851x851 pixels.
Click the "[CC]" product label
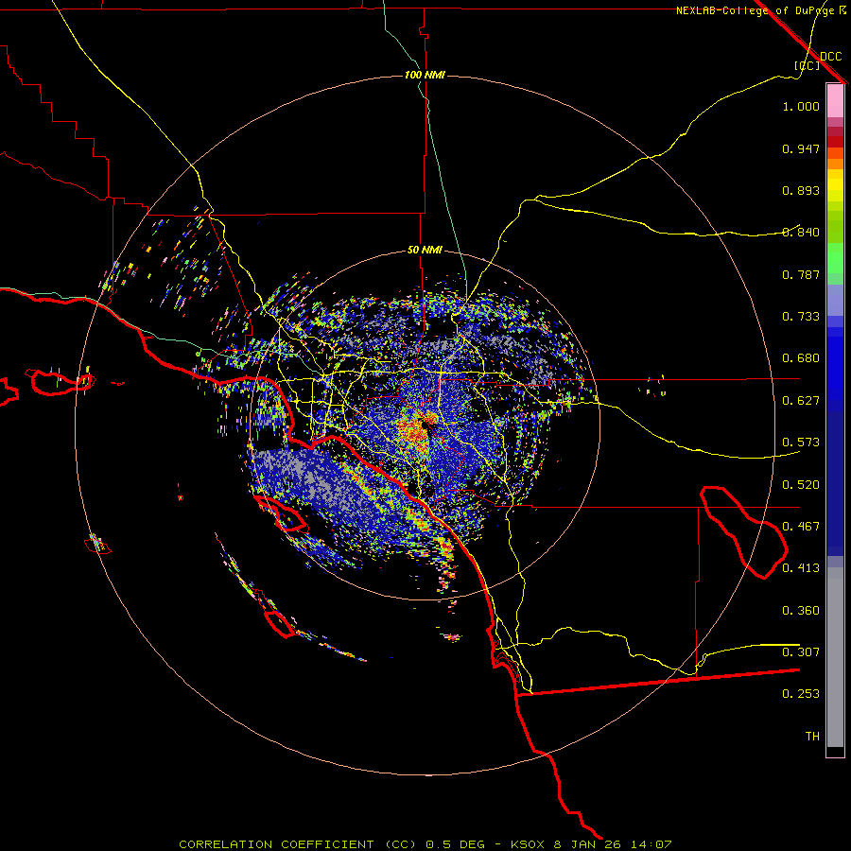808,65
